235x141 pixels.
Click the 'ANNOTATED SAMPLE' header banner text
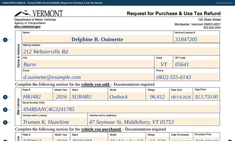(x=52, y=3)
